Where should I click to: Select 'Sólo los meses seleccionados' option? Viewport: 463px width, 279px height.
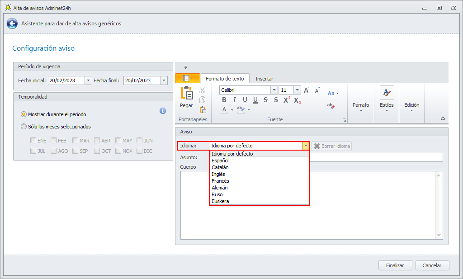click(x=24, y=127)
